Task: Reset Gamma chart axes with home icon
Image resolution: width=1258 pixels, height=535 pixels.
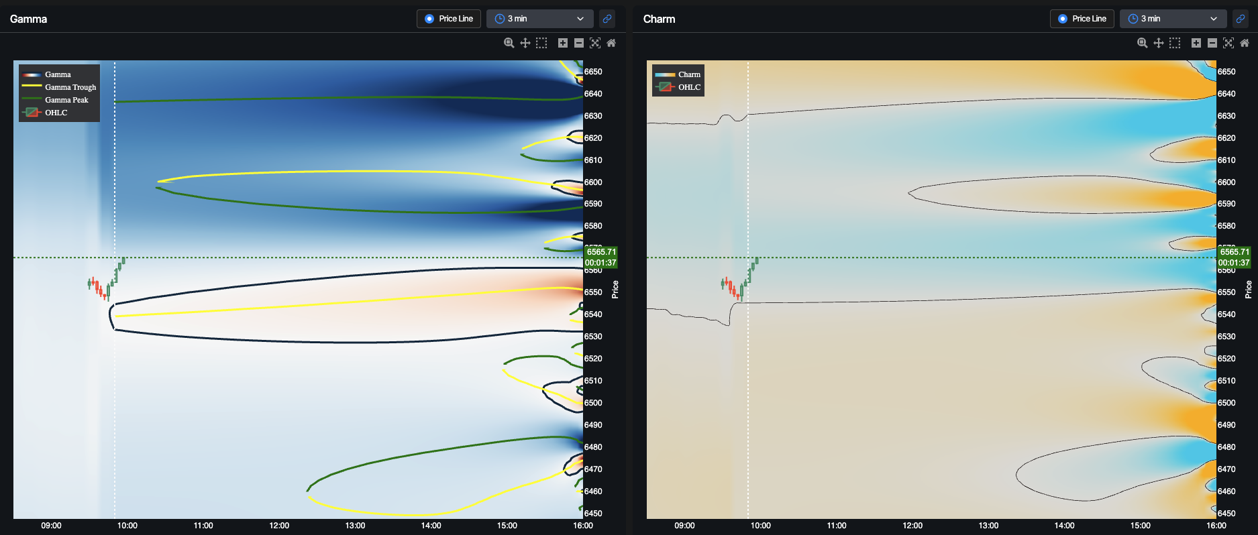Action: click(x=611, y=43)
